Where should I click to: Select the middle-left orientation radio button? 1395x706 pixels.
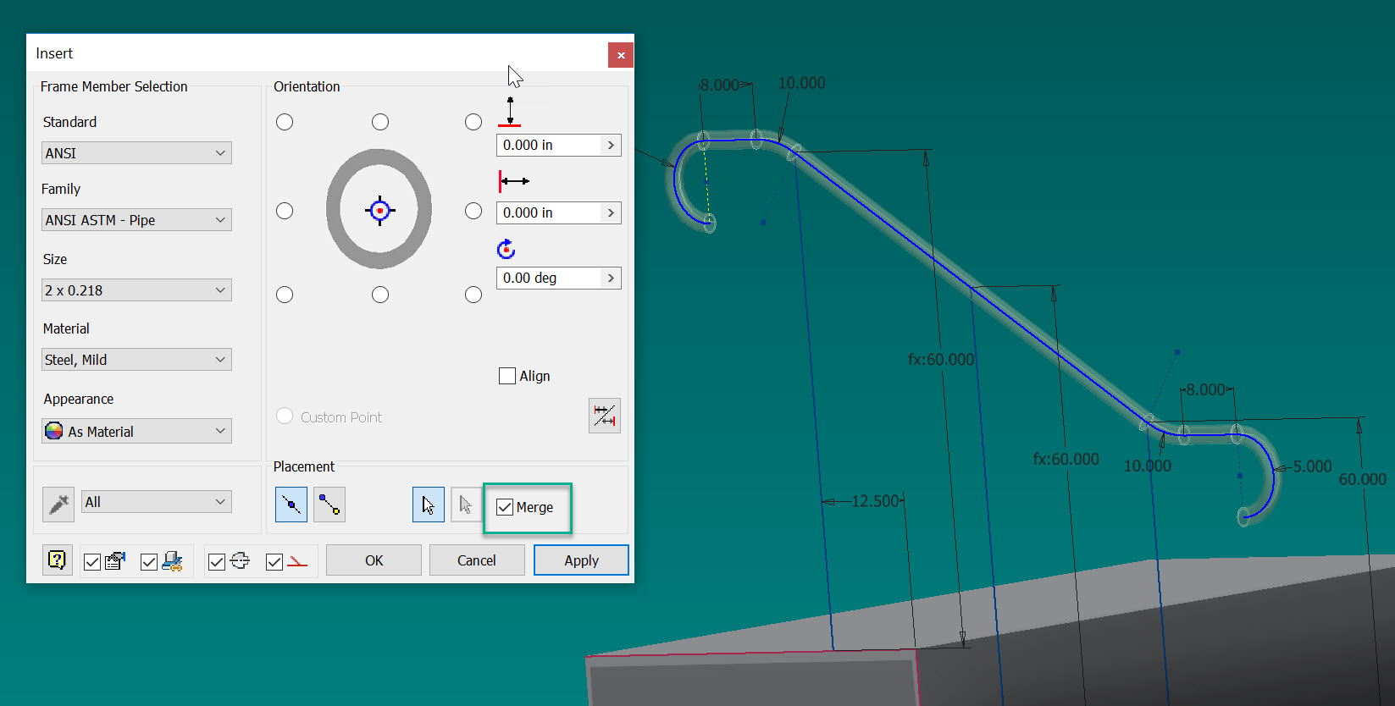point(285,211)
